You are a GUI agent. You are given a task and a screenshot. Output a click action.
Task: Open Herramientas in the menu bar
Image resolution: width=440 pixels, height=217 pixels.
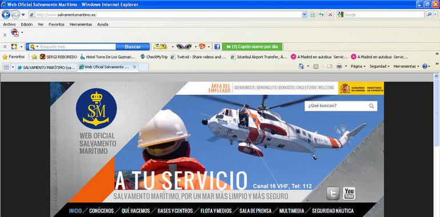(81, 25)
